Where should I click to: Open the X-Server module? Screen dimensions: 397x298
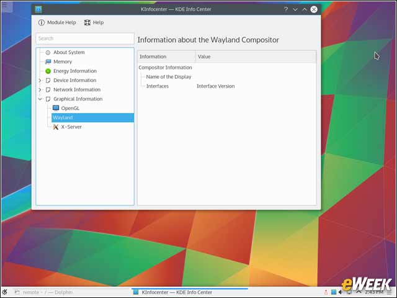(71, 127)
